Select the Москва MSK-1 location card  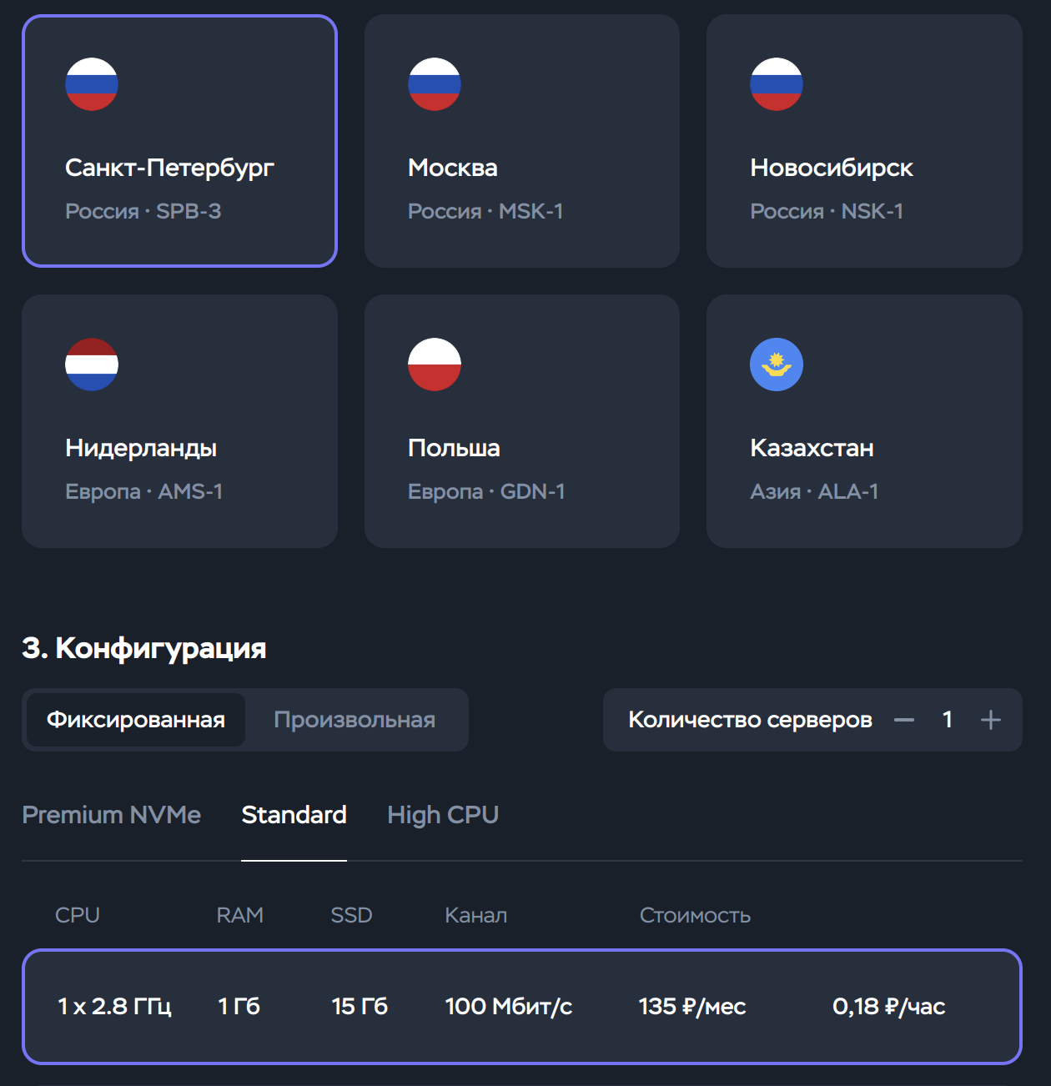click(522, 141)
